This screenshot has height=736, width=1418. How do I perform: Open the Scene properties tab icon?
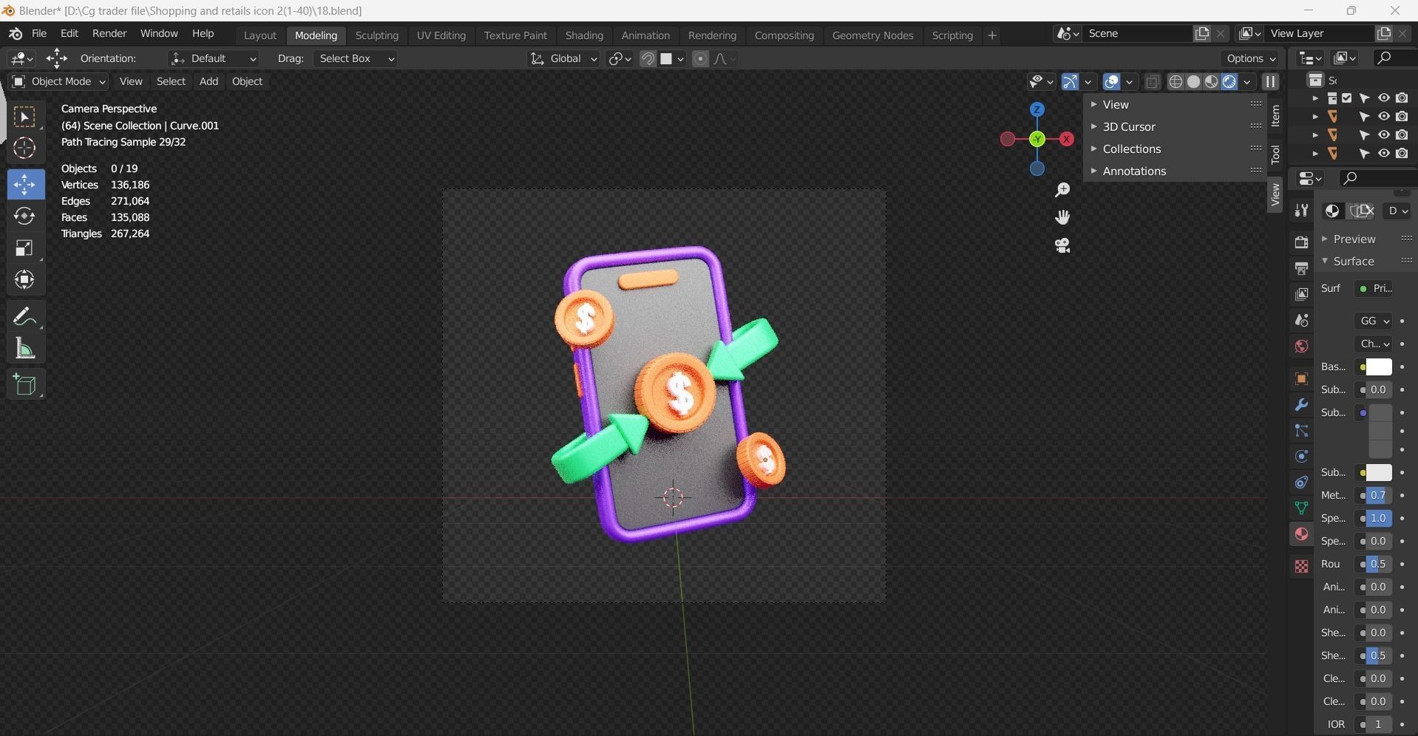[1301, 320]
